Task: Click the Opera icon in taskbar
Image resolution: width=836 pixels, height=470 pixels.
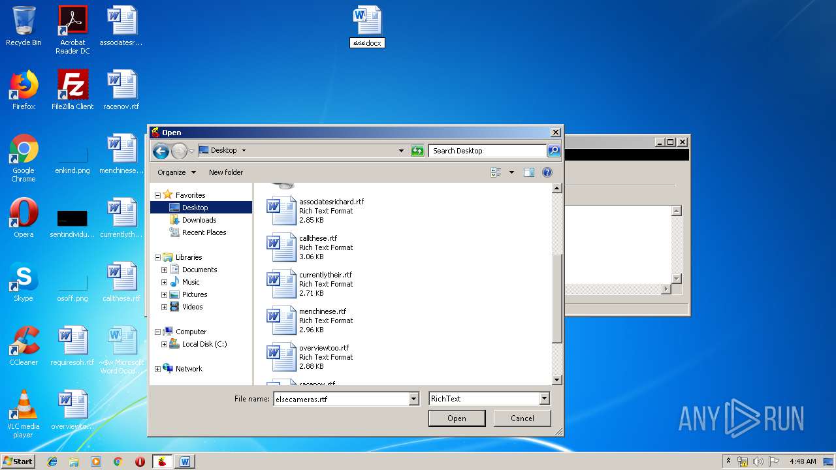Action: pos(140,462)
